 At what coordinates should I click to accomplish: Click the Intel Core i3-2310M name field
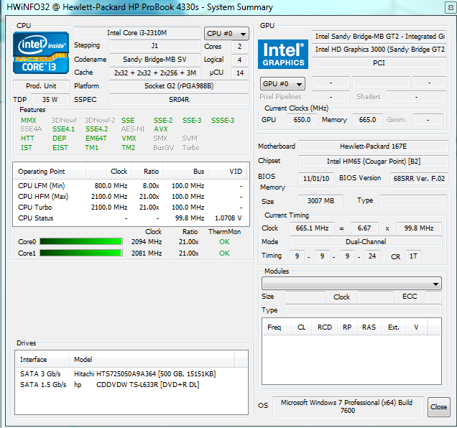(137, 32)
